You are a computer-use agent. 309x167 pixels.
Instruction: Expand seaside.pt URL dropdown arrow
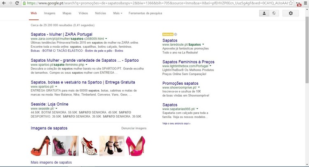pos(56,108)
